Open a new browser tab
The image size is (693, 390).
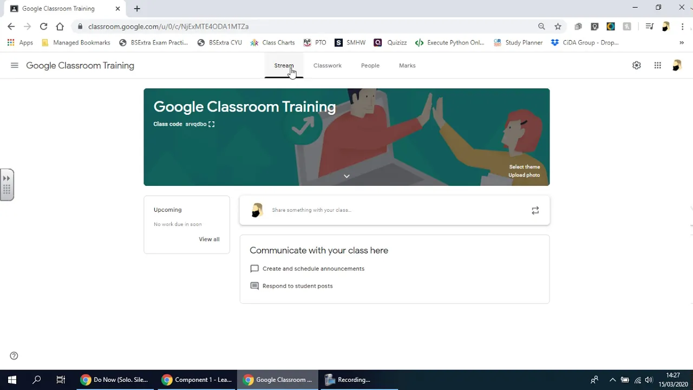click(137, 9)
